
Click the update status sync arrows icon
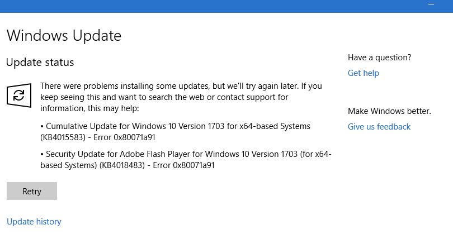click(x=19, y=95)
